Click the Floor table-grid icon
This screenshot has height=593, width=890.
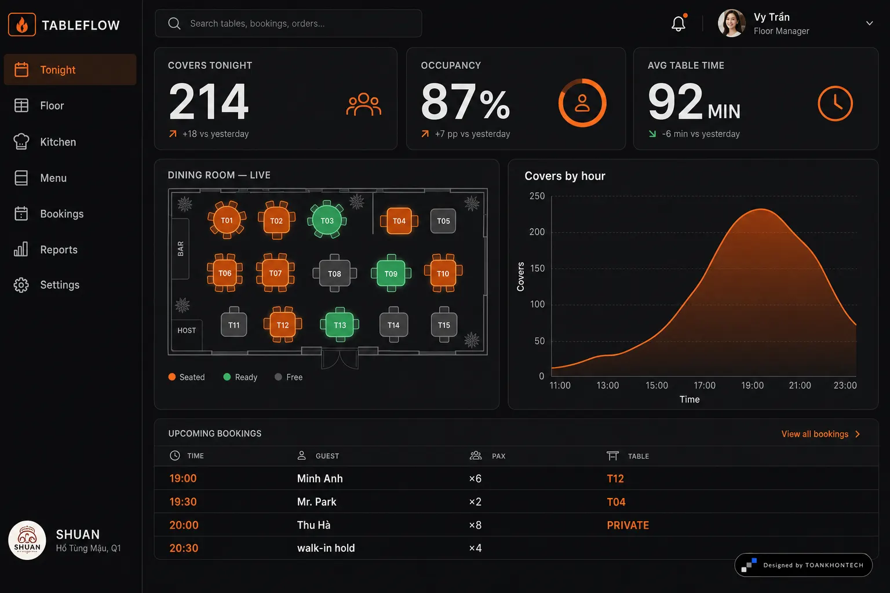coord(21,105)
